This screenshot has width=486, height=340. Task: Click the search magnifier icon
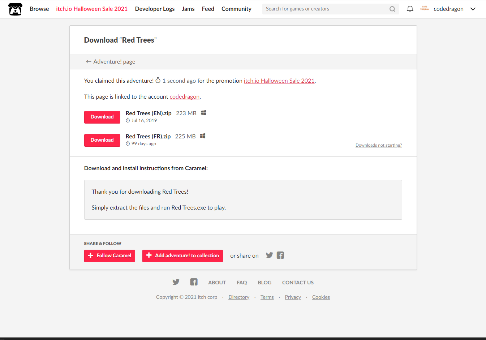(392, 9)
